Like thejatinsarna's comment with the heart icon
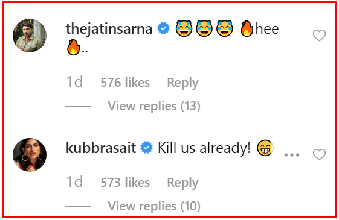 click(319, 35)
